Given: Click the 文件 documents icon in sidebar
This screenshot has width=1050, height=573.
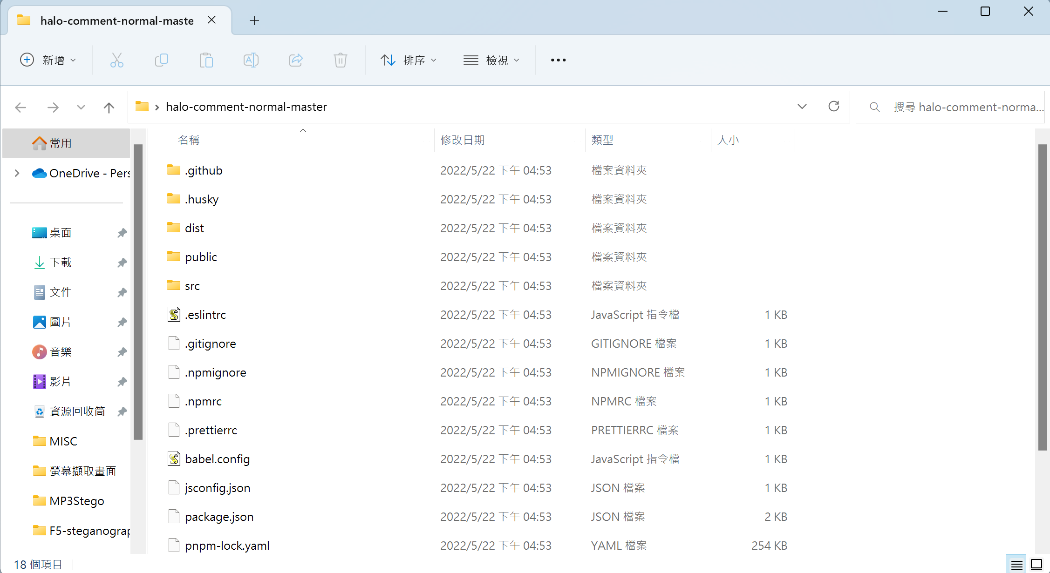Looking at the screenshot, I should [x=40, y=292].
